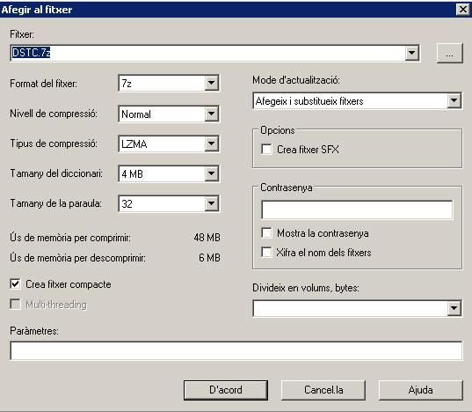
Task: Click the Fitxer name field showing DSTC.7z
Action: [x=207, y=53]
